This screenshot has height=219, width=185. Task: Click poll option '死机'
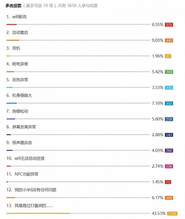click(x=16, y=48)
